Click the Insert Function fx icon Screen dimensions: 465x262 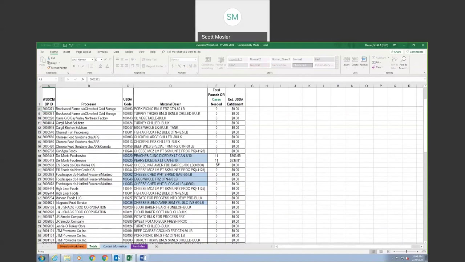pos(82,79)
